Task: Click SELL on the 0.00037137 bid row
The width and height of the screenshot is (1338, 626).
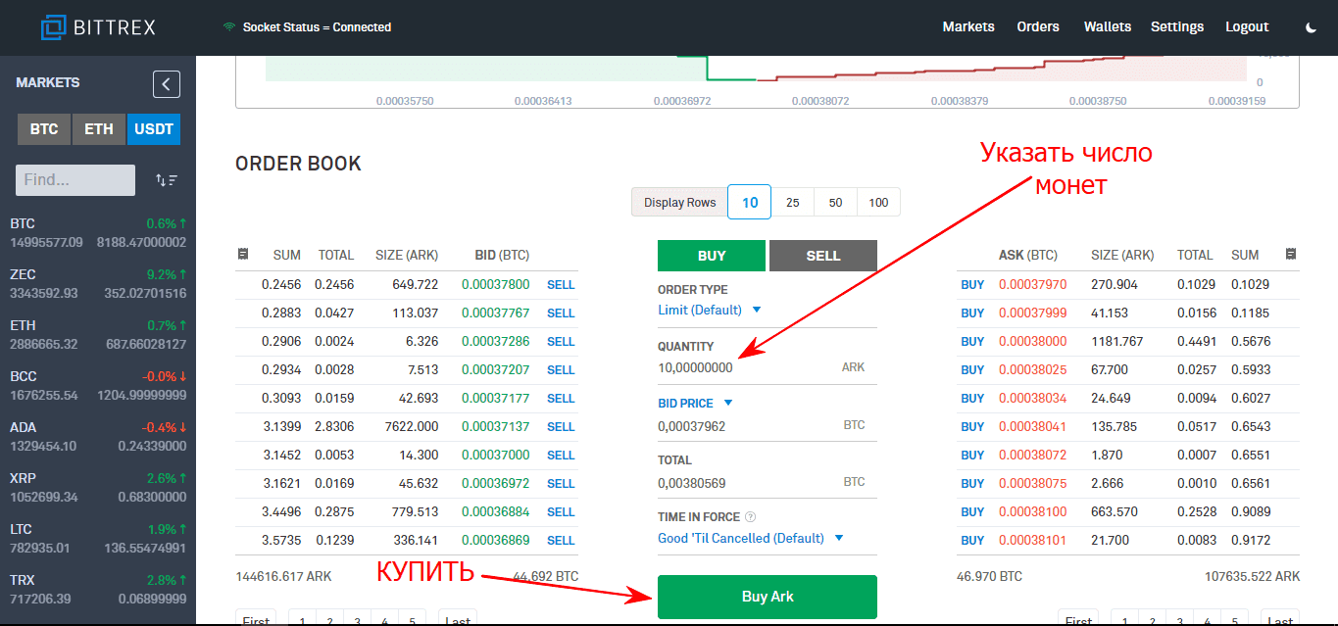Action: tap(561, 427)
